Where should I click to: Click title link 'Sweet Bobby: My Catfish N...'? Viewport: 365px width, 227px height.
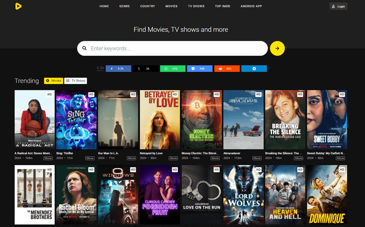click(326, 153)
